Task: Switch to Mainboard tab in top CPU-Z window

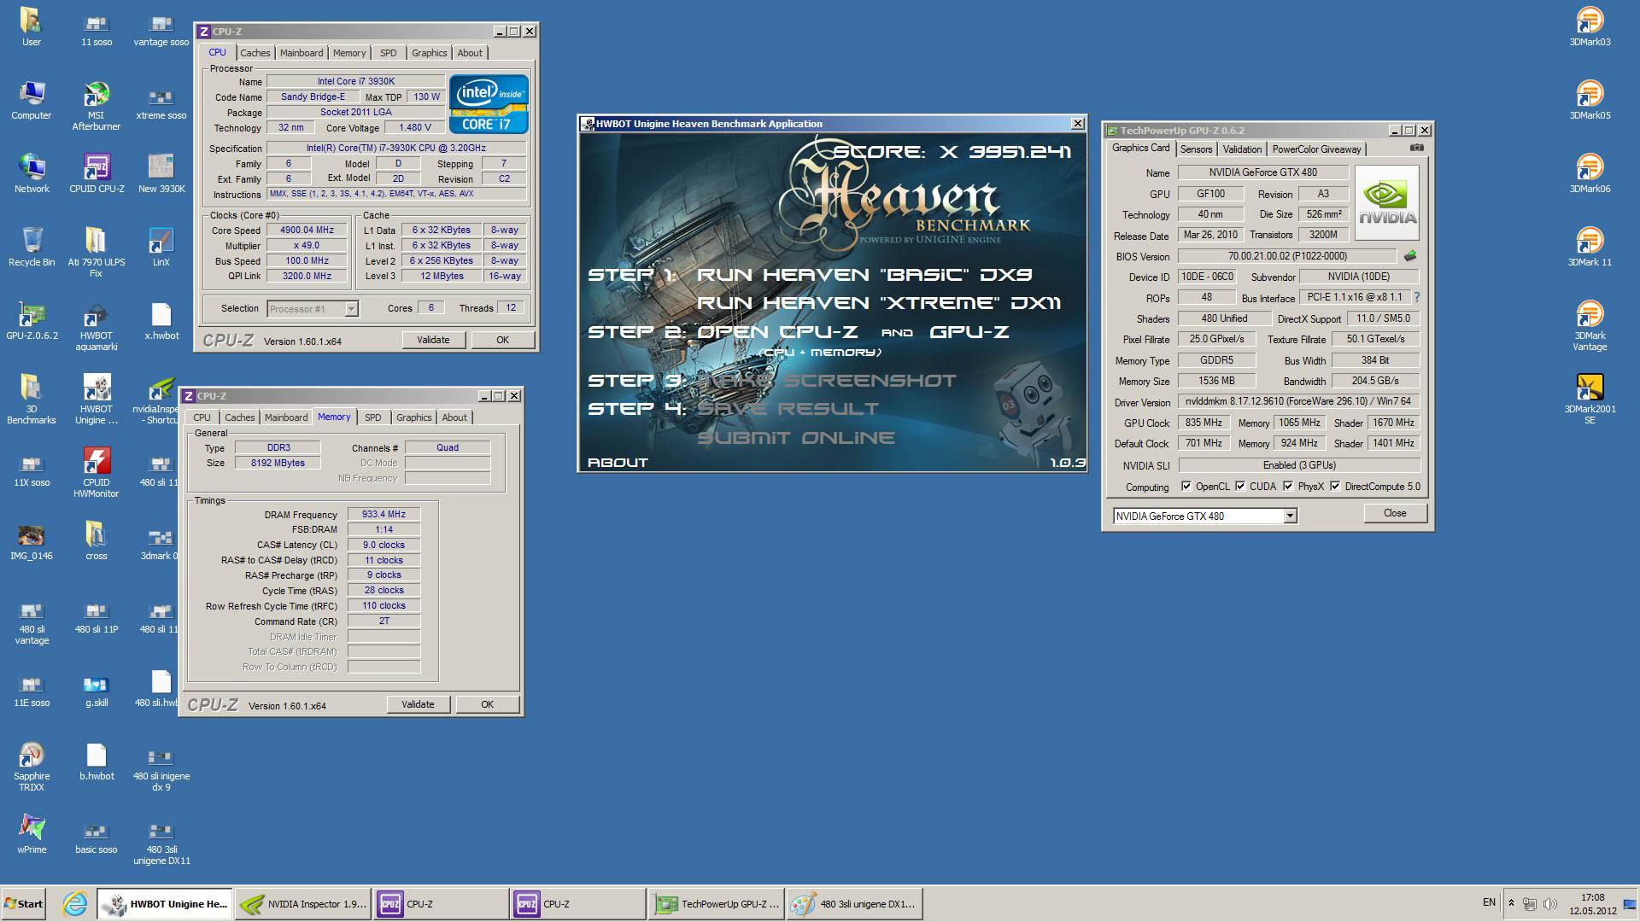Action: click(x=302, y=53)
